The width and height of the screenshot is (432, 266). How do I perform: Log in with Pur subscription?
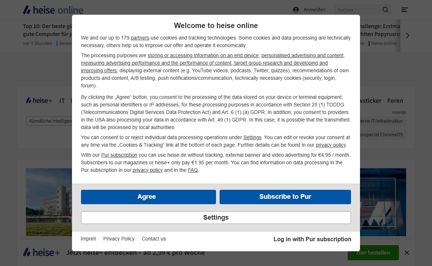pyautogui.click(x=312, y=239)
